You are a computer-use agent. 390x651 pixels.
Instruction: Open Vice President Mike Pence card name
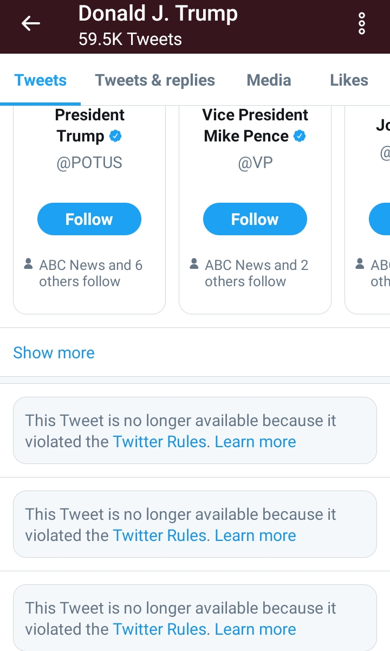tap(255, 125)
